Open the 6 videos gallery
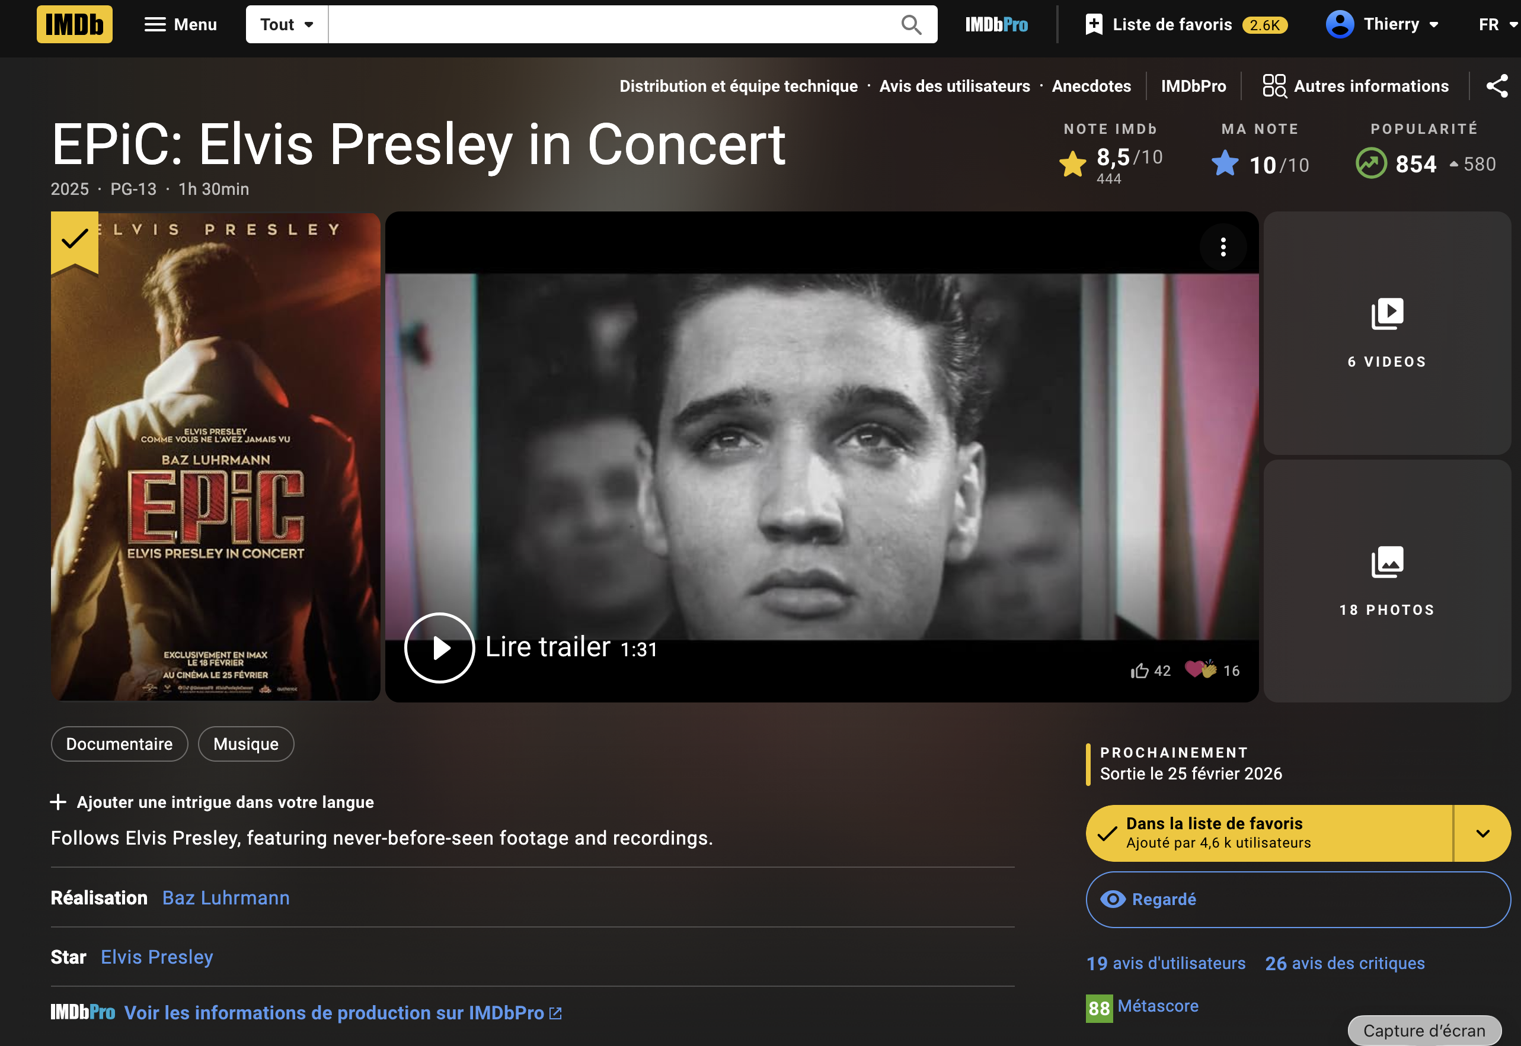1521x1046 pixels. coord(1386,333)
